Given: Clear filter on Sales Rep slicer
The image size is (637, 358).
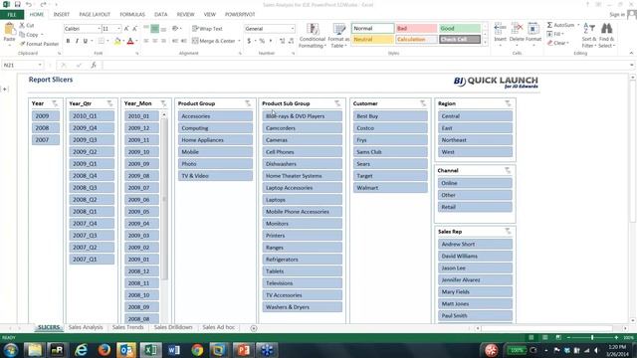Looking at the screenshot, I should pos(508,232).
